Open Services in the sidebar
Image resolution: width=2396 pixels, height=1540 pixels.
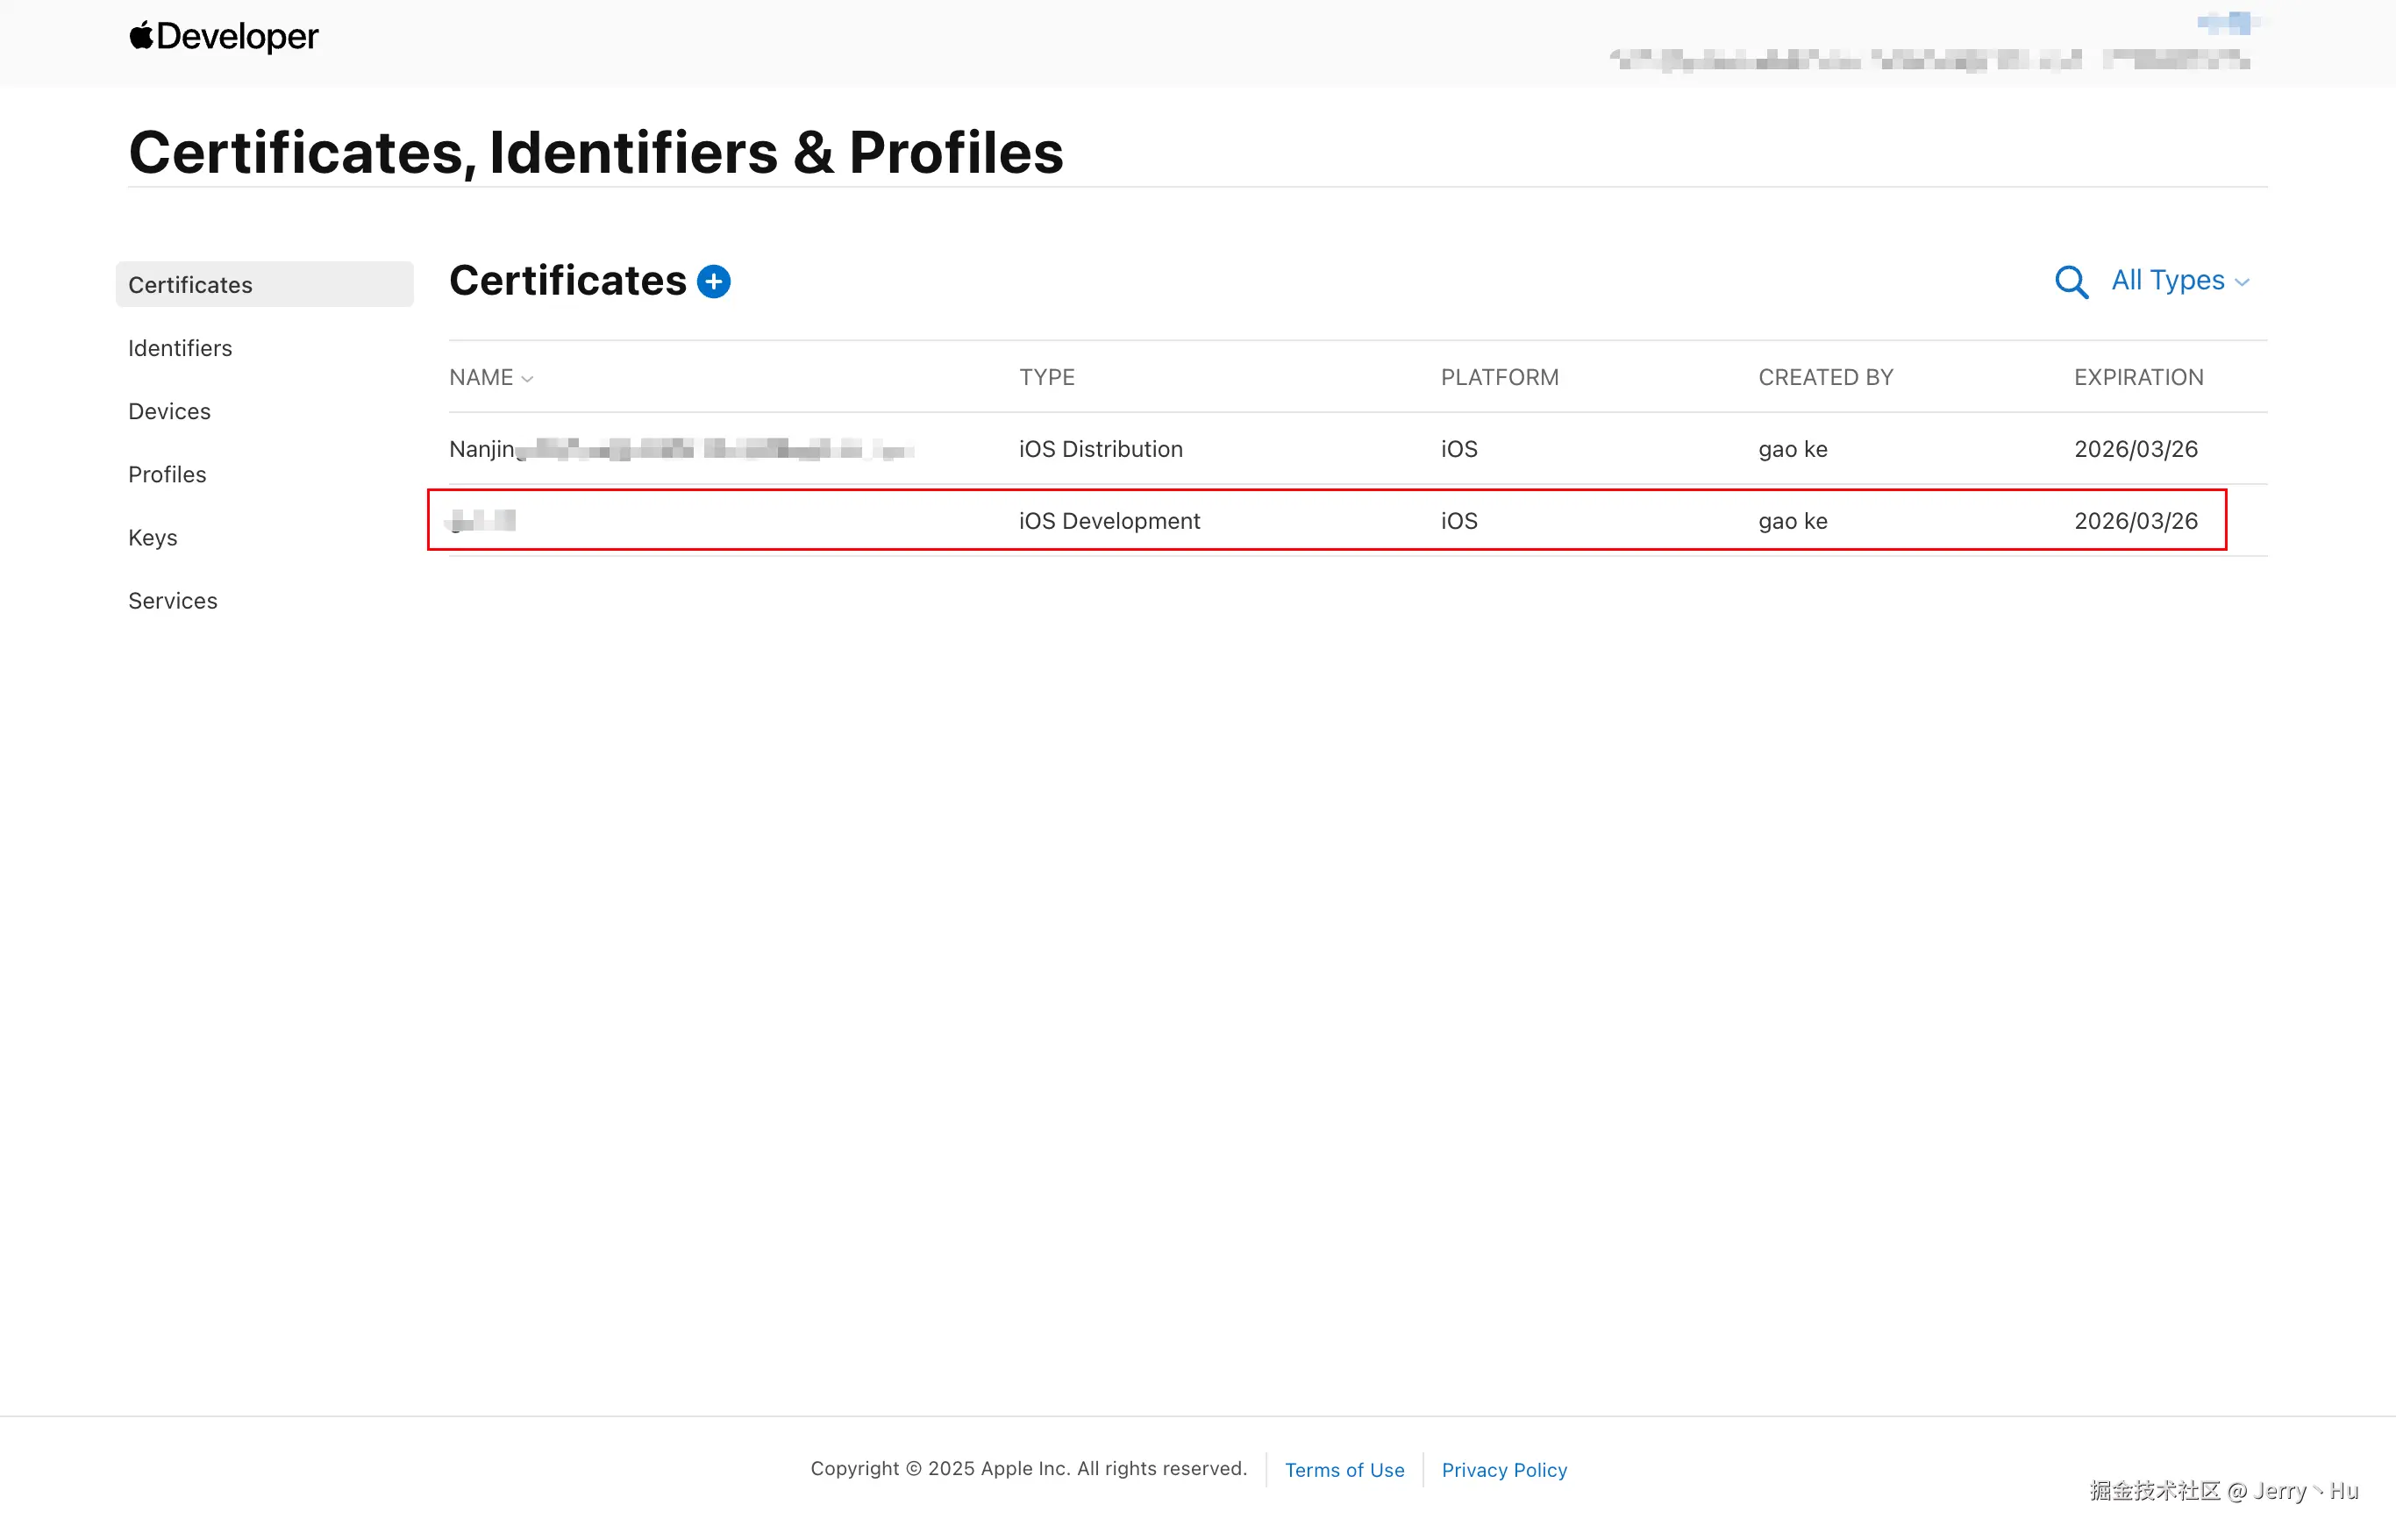click(172, 600)
